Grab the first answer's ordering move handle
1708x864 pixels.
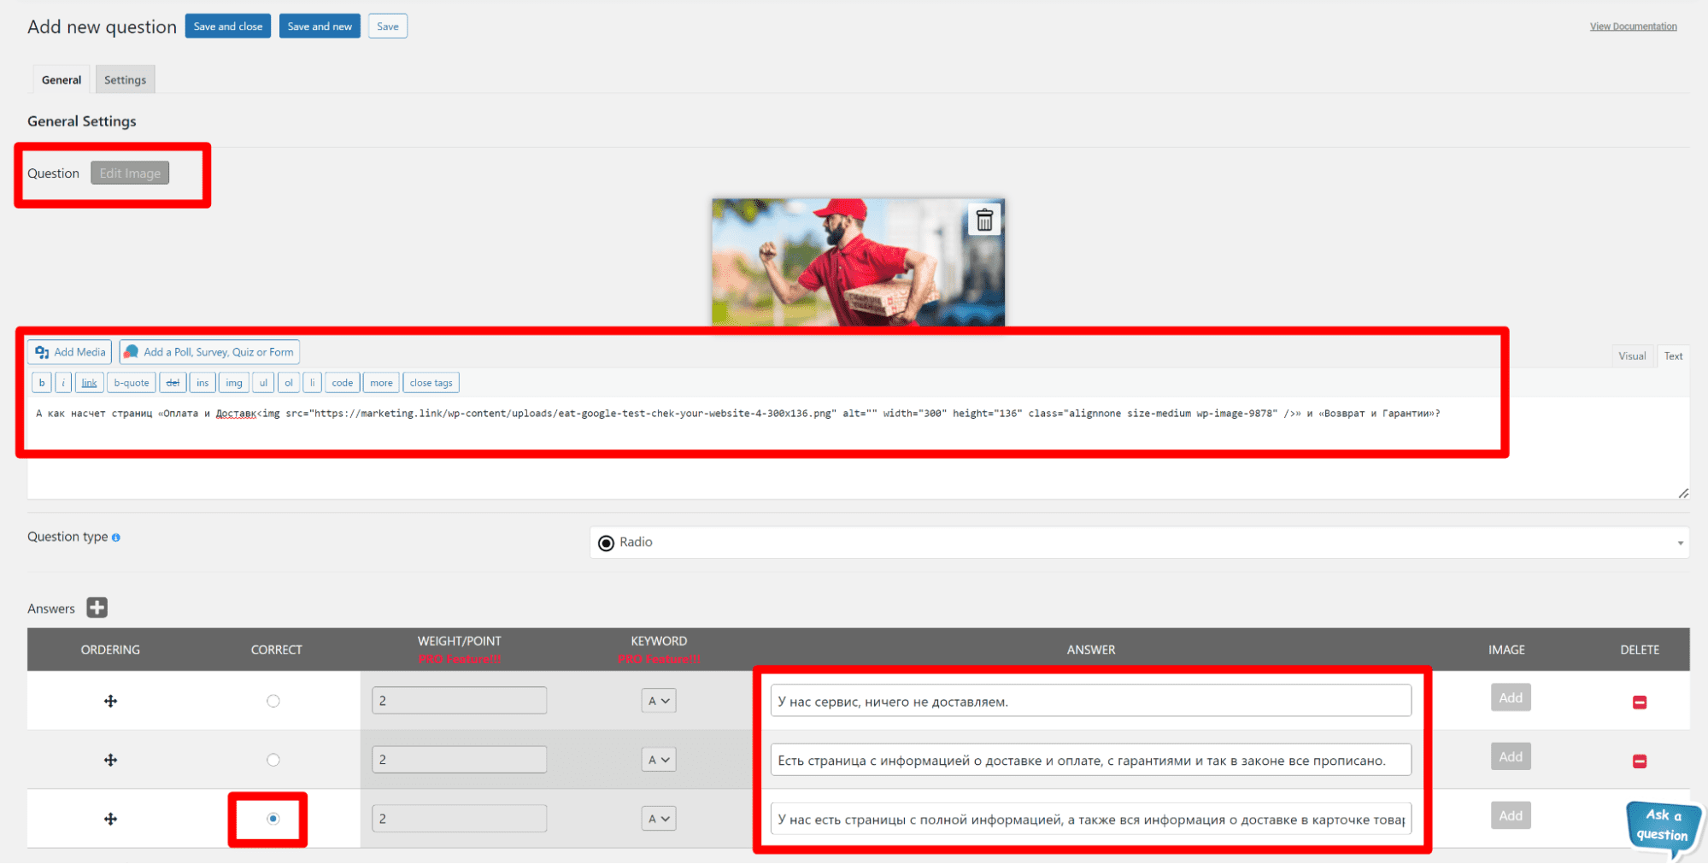click(x=110, y=701)
